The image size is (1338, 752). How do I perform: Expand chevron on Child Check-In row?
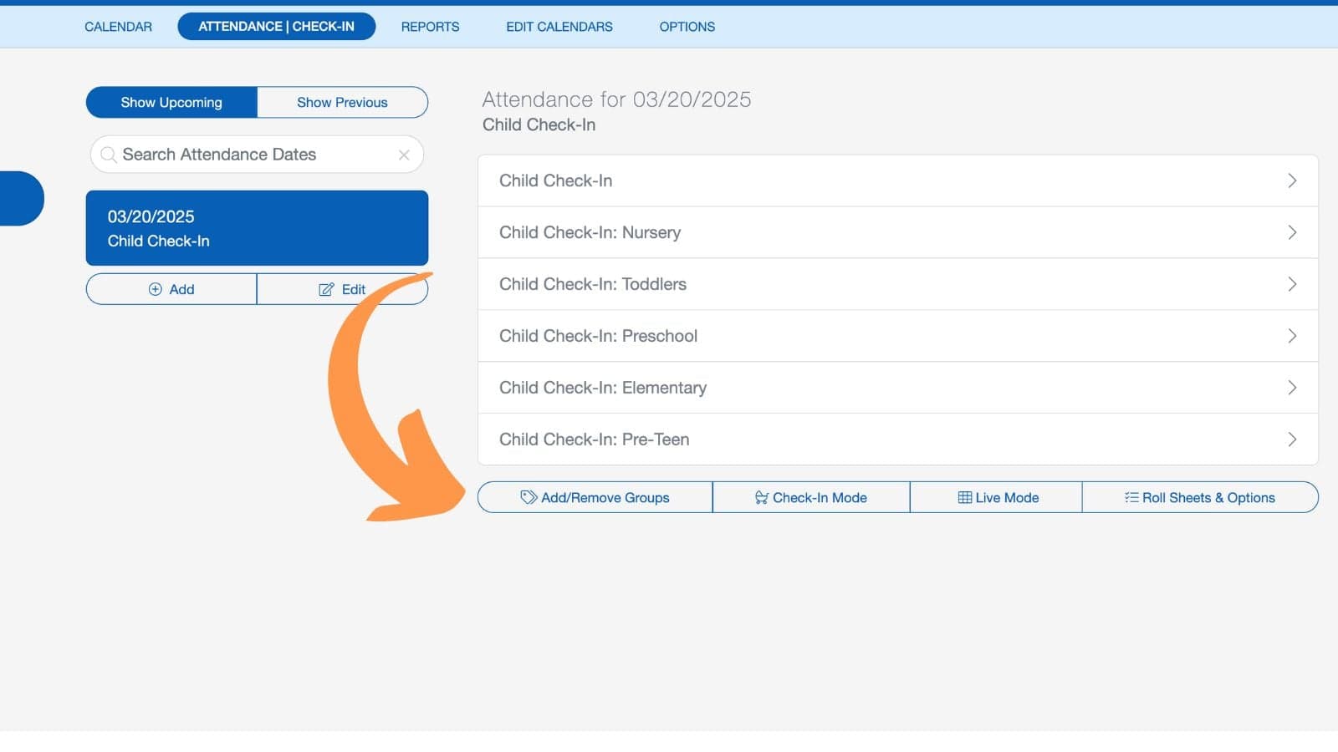[x=1292, y=180]
